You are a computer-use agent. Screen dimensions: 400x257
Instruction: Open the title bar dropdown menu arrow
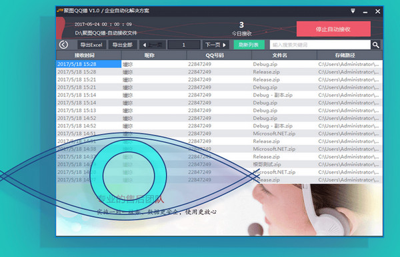(353, 11)
